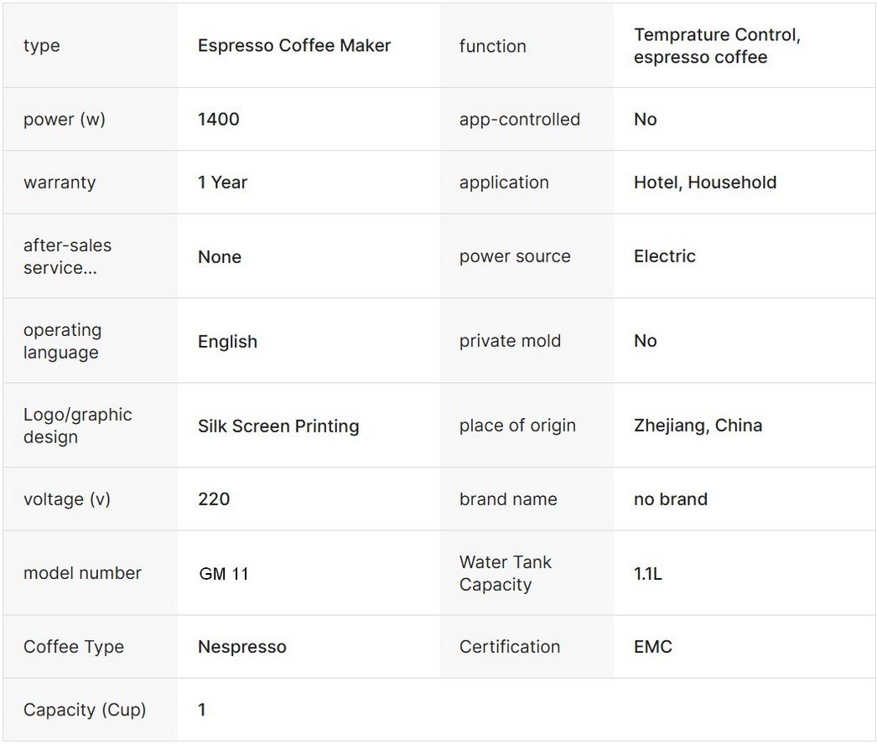The height and width of the screenshot is (744, 877).
Task: Click the "private mold" attribute label
Action: click(510, 341)
